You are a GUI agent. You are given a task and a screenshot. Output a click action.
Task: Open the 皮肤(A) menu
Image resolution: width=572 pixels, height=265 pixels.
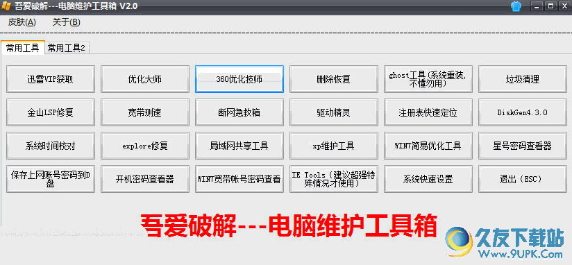click(22, 22)
